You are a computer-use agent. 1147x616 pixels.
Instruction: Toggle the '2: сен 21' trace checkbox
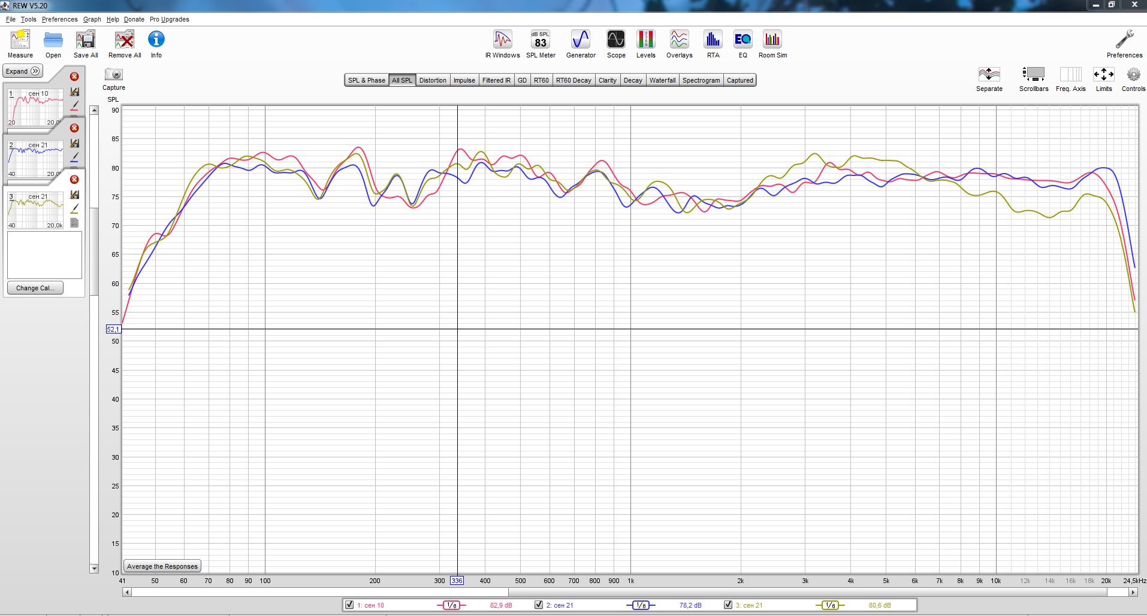point(539,605)
